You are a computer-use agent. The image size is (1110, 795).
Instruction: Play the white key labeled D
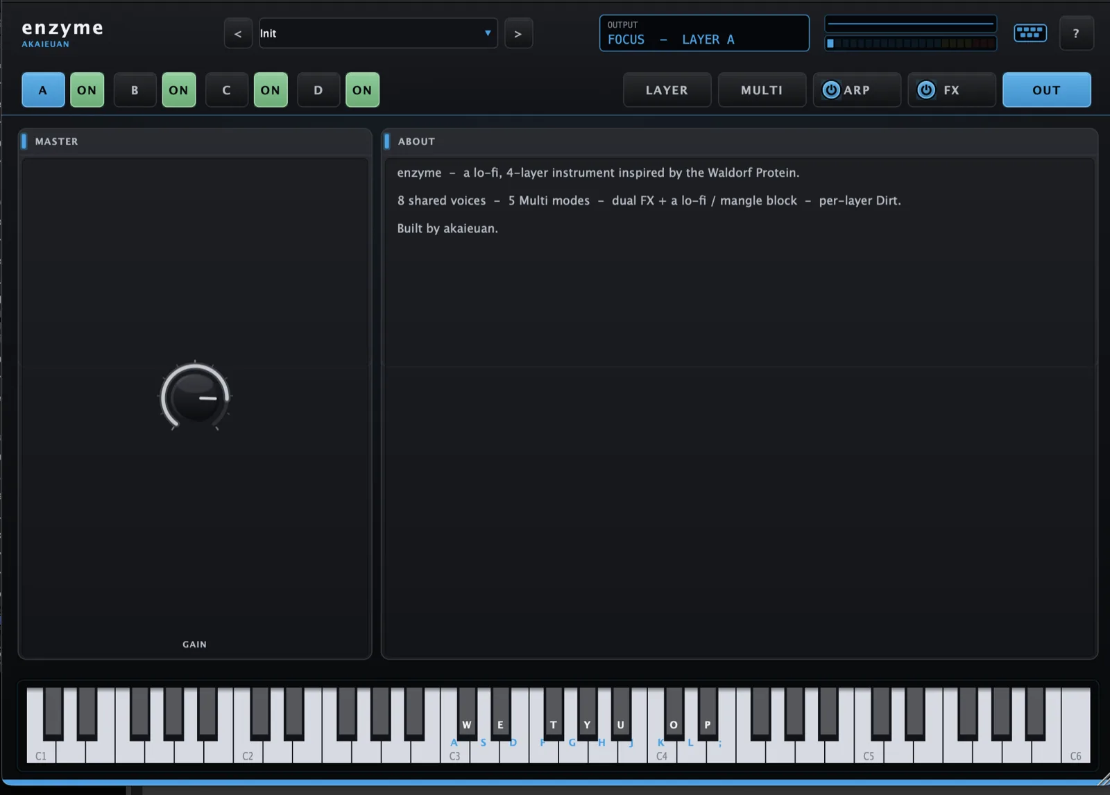(513, 751)
